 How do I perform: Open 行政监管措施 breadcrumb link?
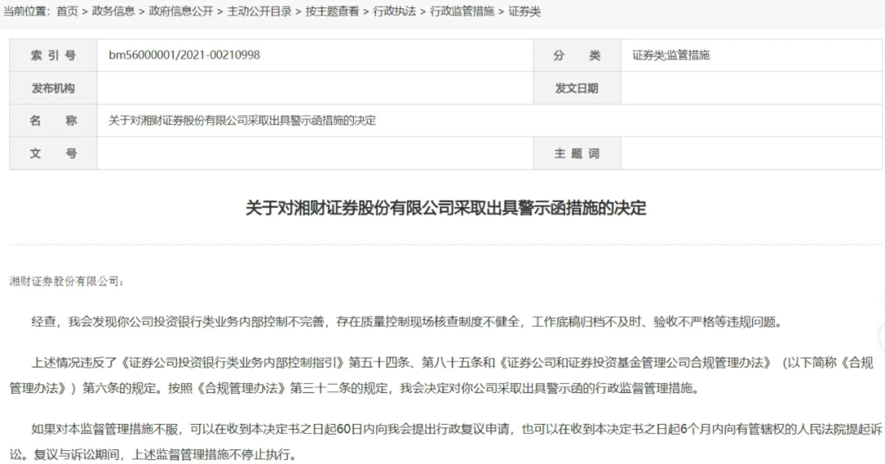pyautogui.click(x=462, y=11)
